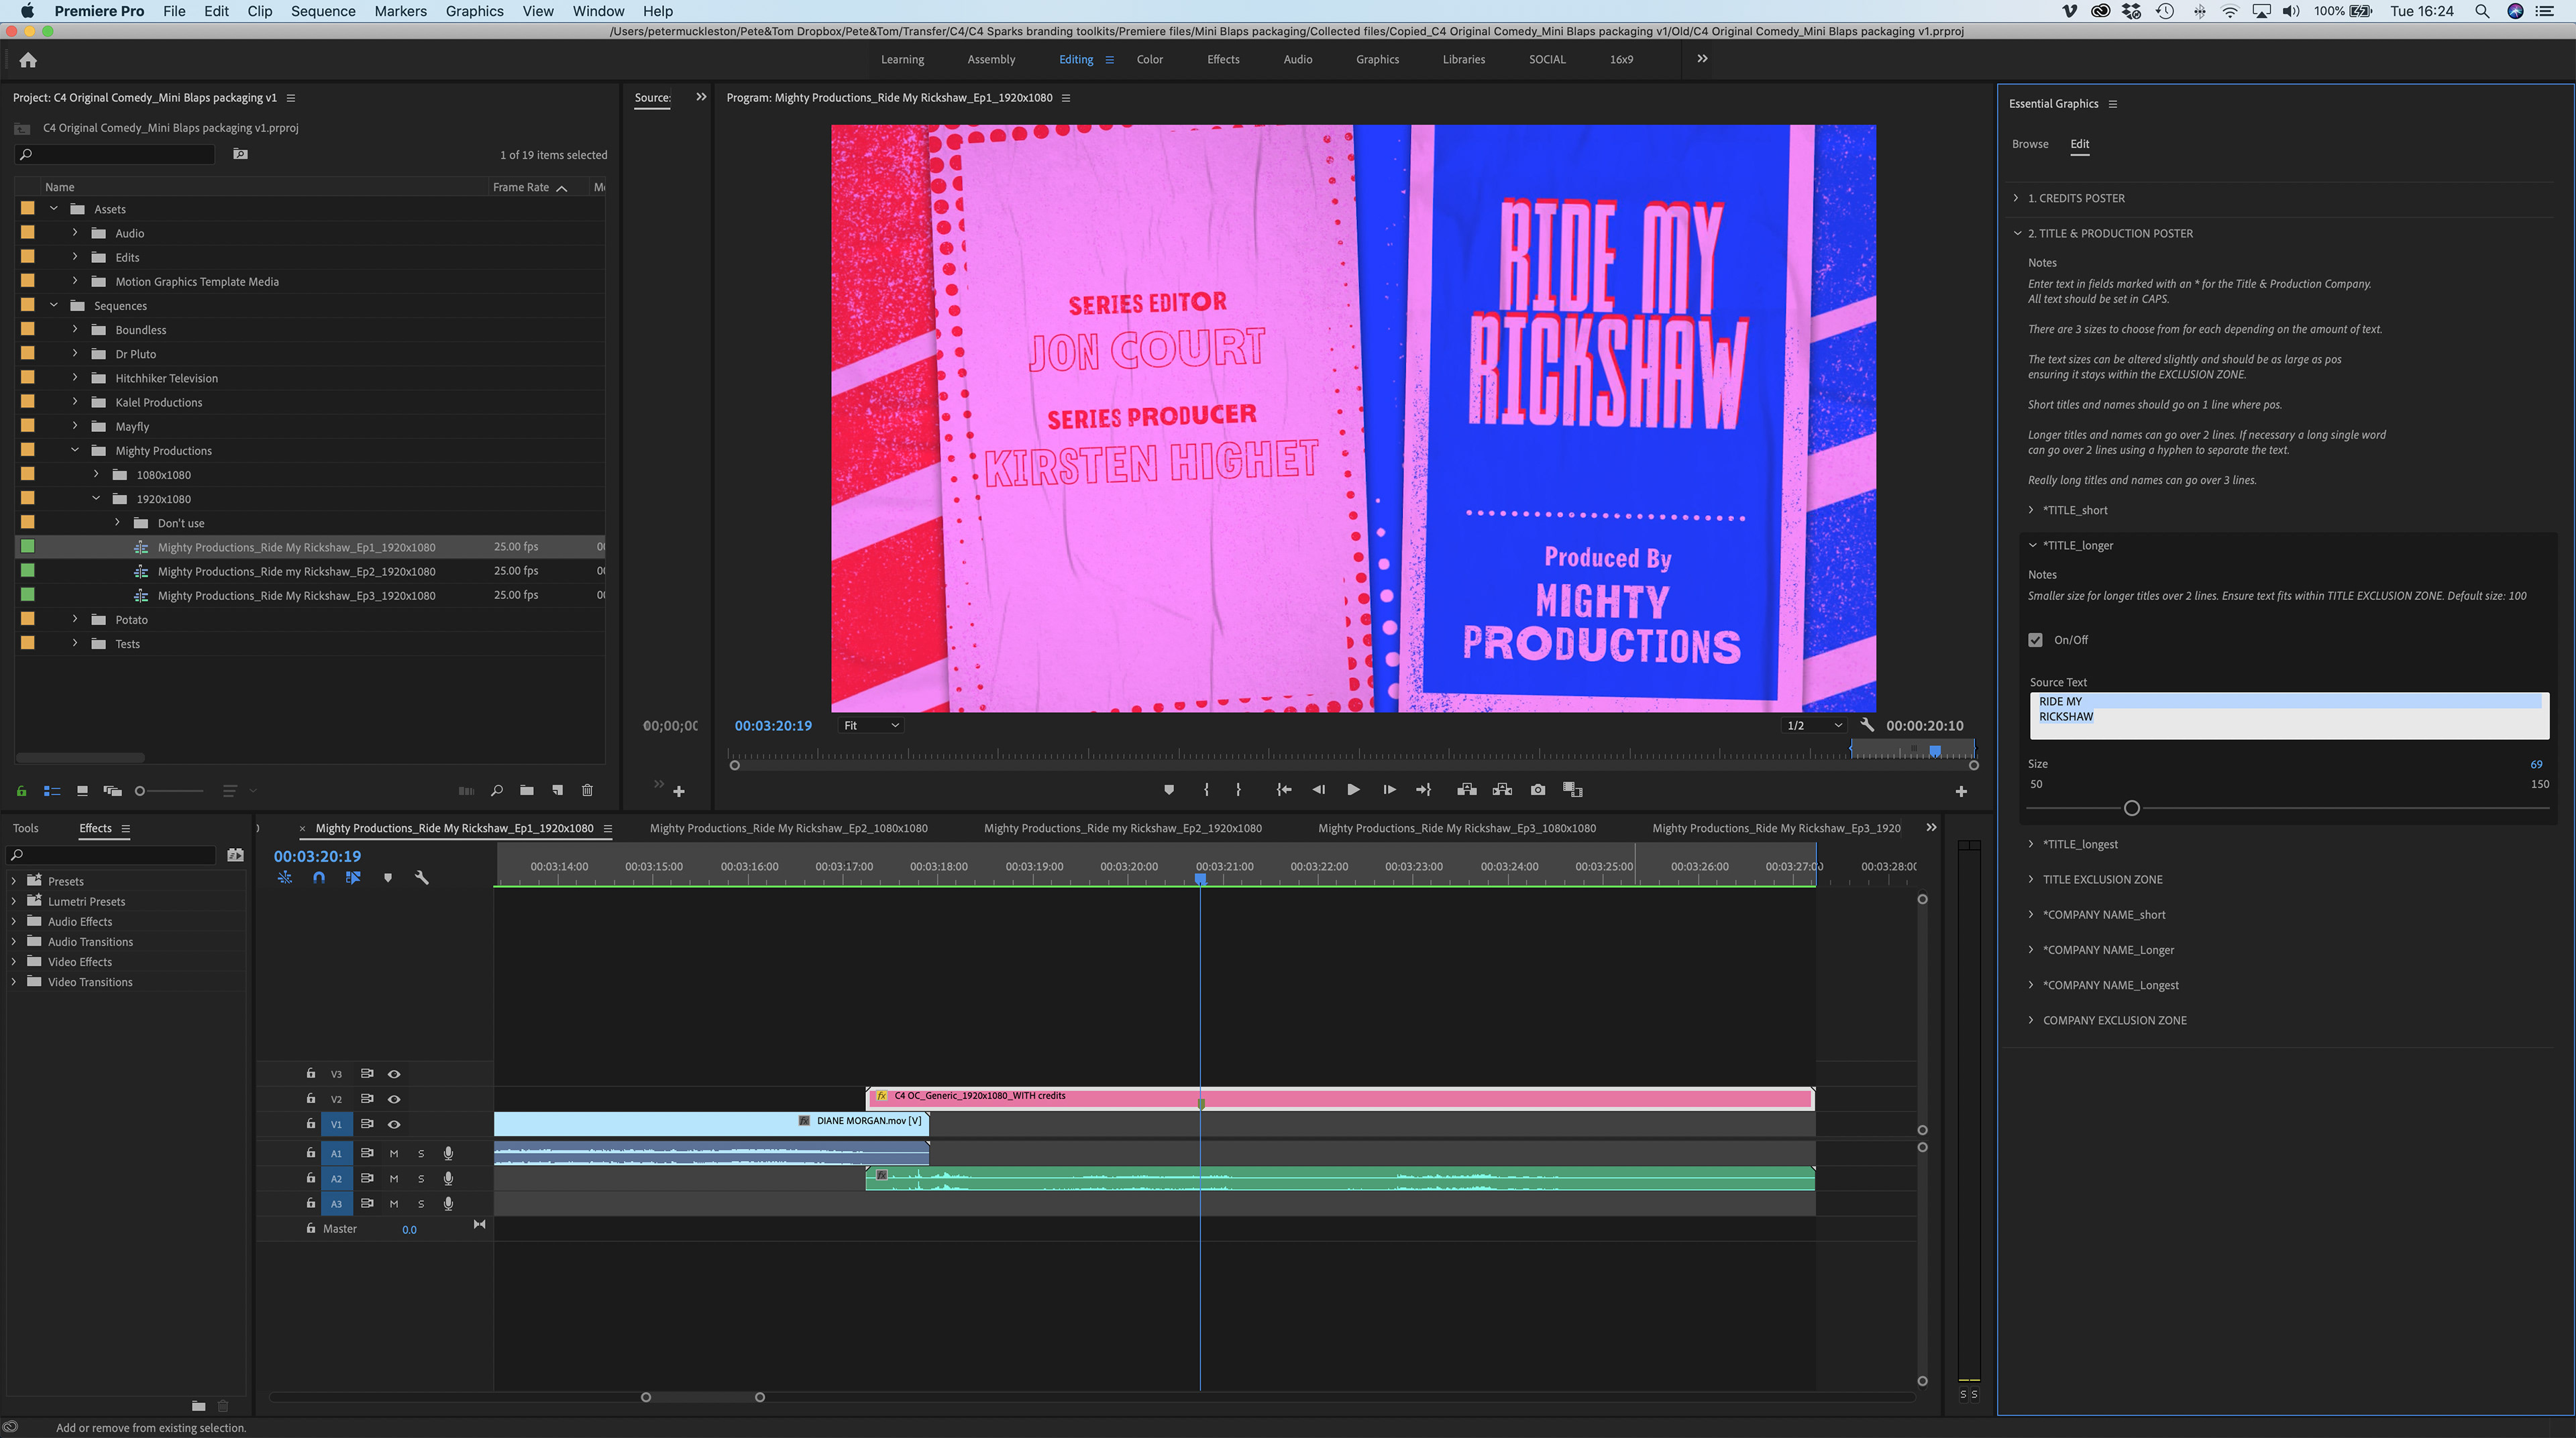Click the Lift button icon
Screen dimensions: 2576x1438
coord(1467,790)
